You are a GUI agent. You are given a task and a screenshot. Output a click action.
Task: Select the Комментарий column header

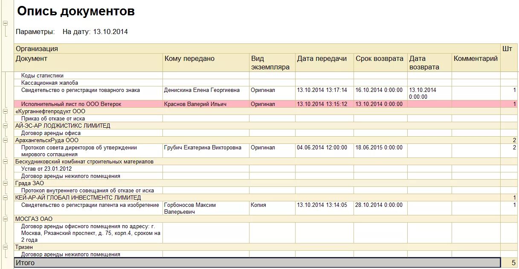coord(476,62)
